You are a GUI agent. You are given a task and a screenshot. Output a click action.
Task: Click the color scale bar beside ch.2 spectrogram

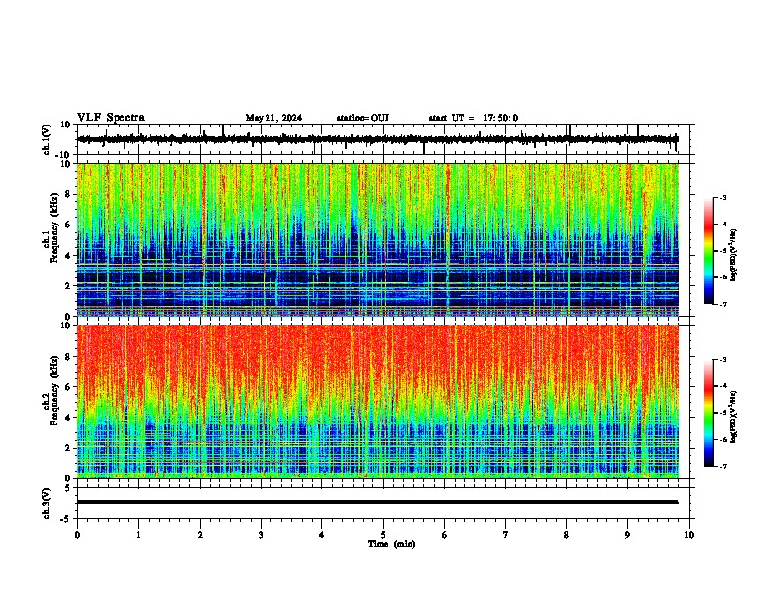[x=709, y=413]
